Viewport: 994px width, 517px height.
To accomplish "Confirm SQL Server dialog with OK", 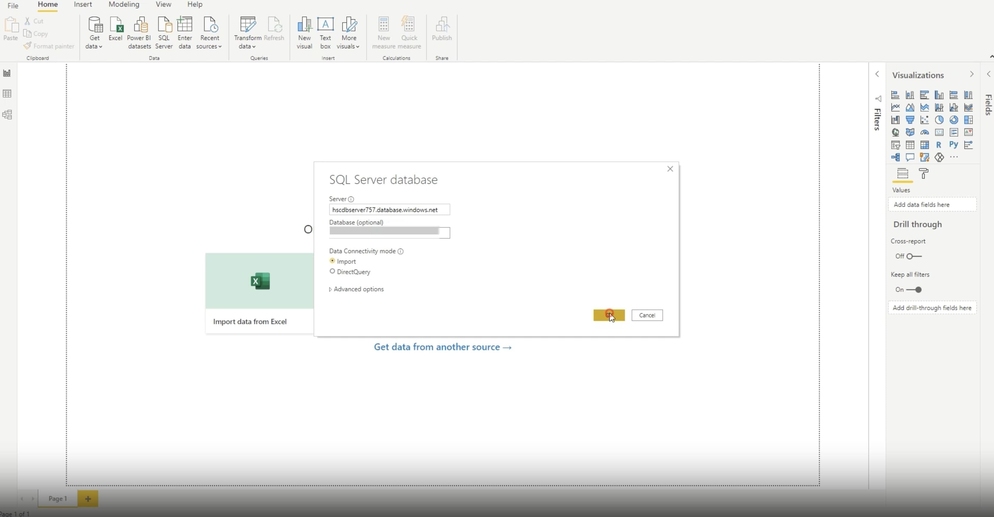I will click(609, 315).
